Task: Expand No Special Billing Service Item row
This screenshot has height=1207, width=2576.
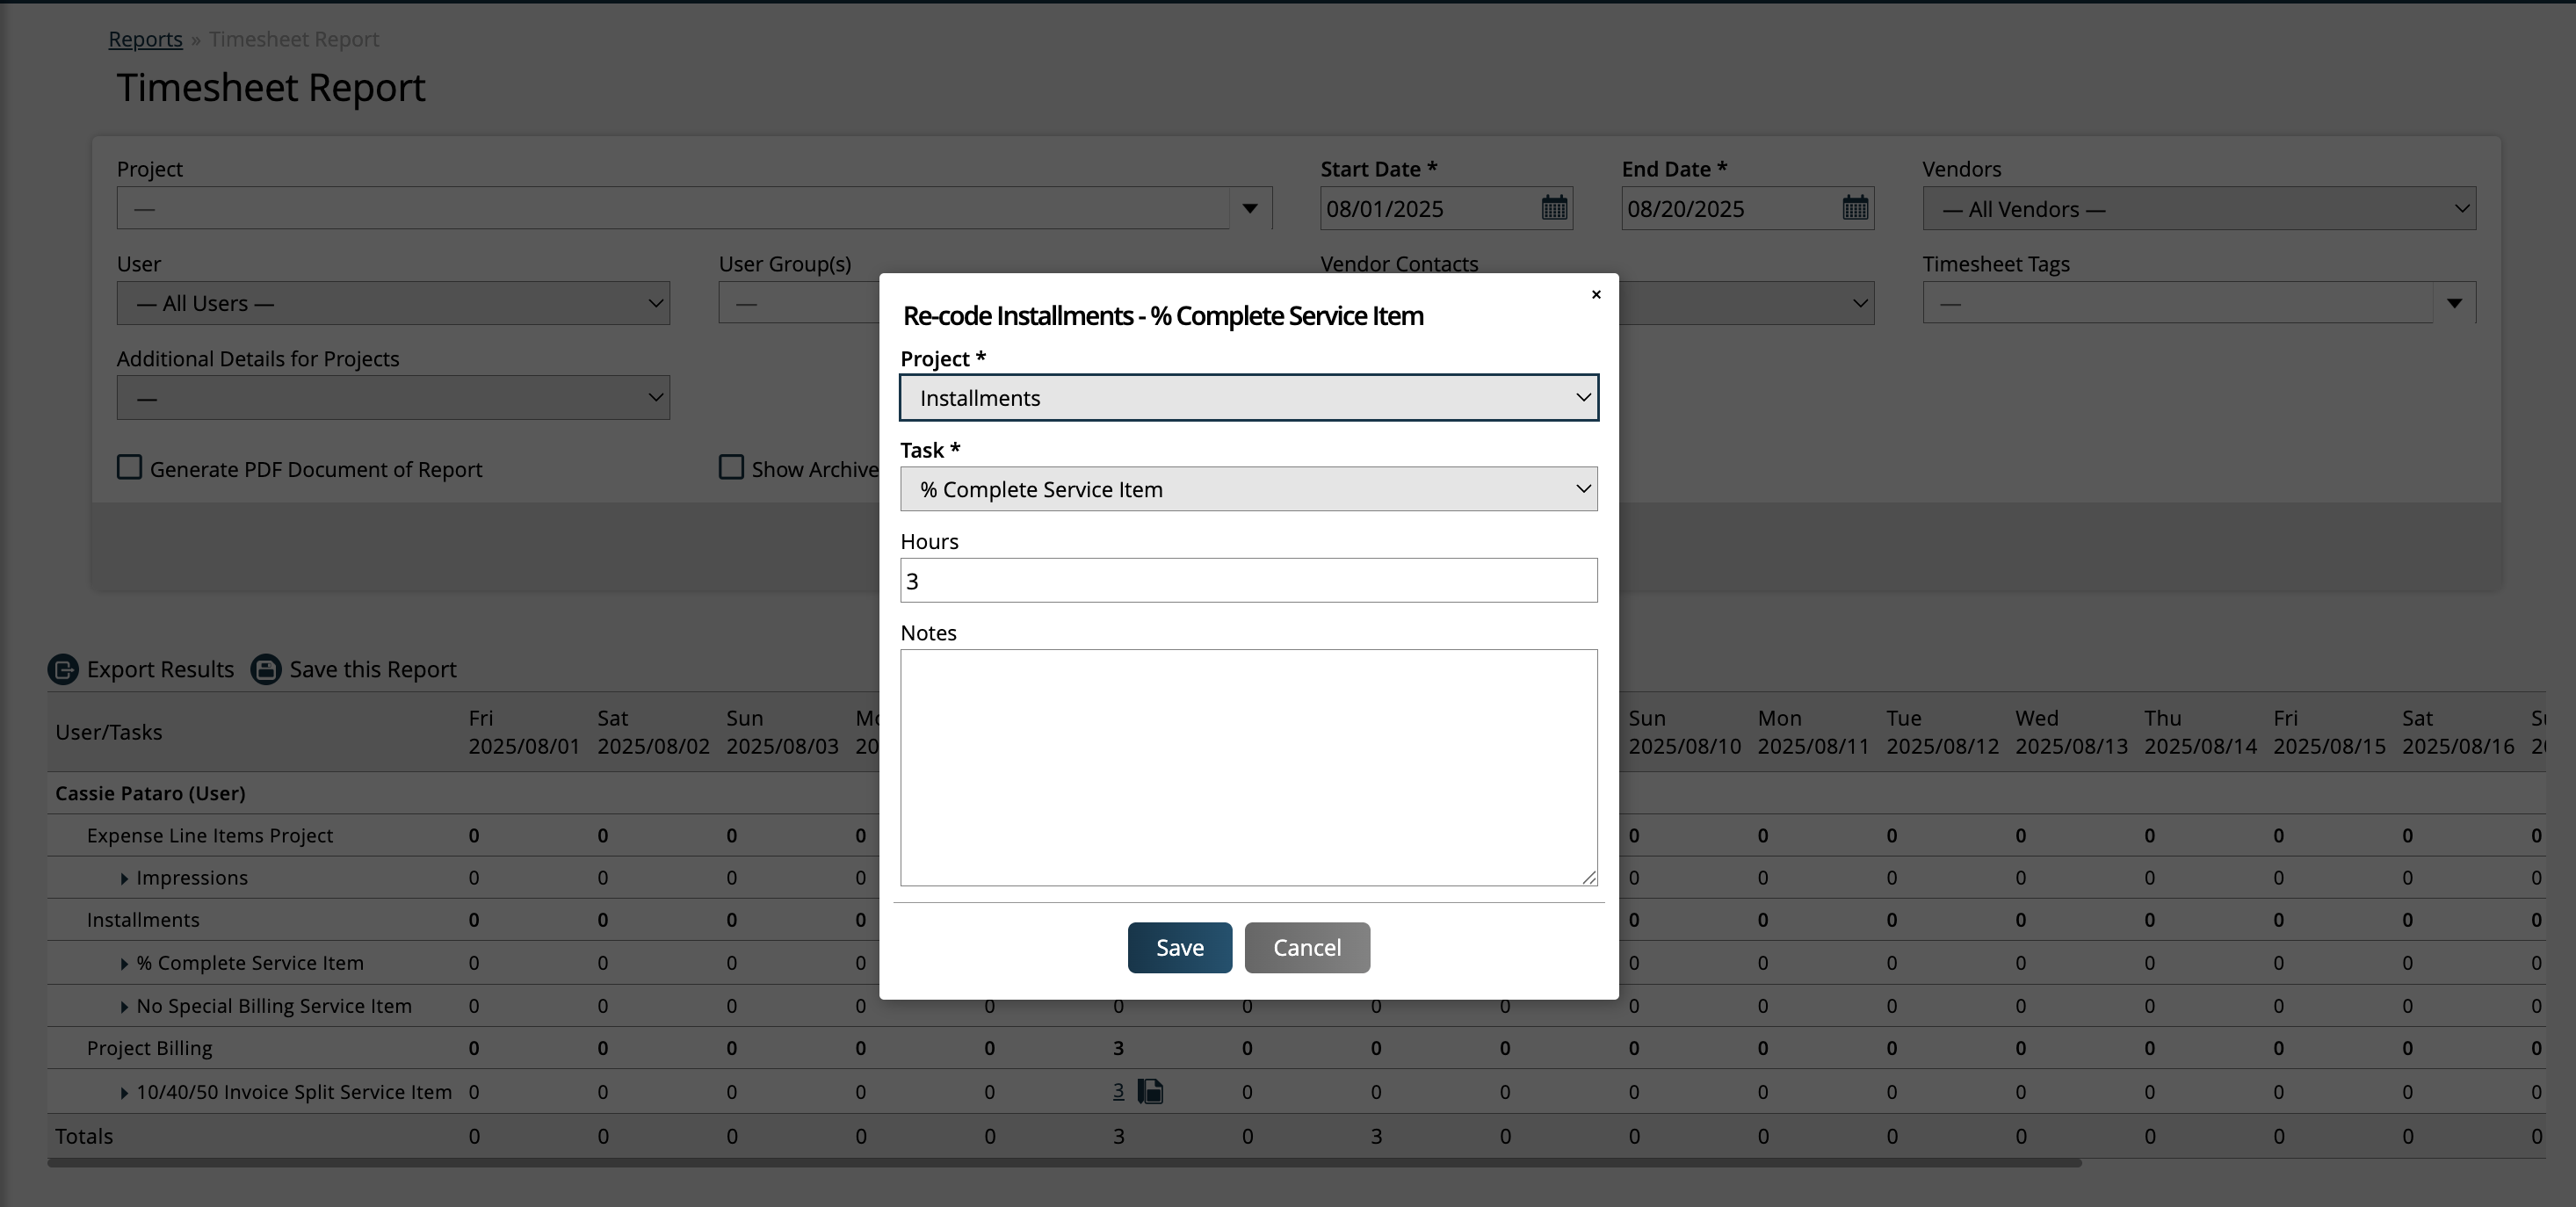Action: 124,1007
